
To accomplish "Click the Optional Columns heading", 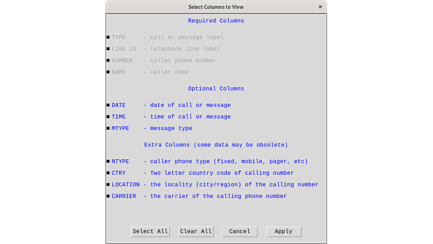I will [x=216, y=89].
